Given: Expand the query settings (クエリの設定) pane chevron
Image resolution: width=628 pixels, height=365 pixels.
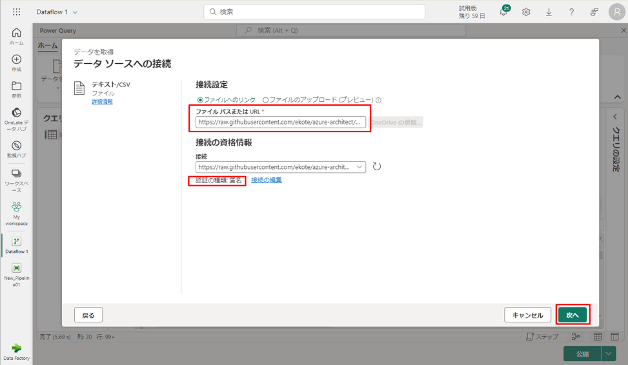Looking at the screenshot, I should pos(615,117).
